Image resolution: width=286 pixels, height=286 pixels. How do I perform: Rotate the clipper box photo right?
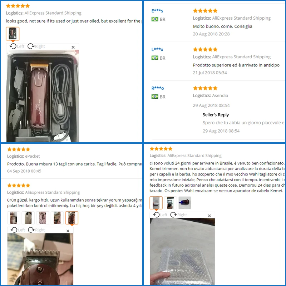click(36, 46)
